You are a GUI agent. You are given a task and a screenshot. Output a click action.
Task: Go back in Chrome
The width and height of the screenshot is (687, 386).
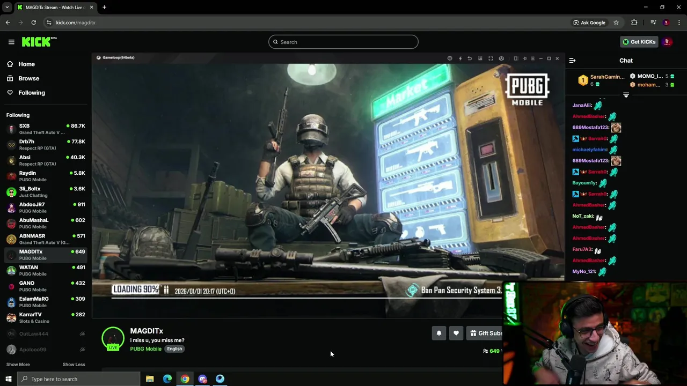pos(8,23)
